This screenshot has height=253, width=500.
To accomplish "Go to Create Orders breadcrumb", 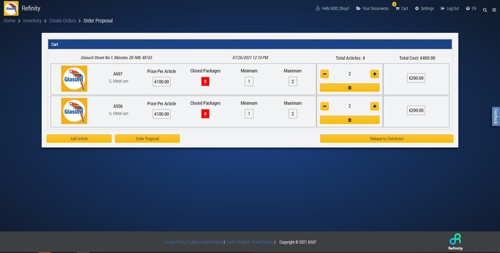I will click(62, 21).
